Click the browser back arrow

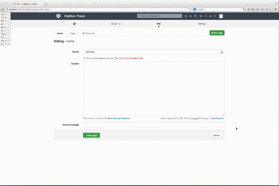(3, 9)
